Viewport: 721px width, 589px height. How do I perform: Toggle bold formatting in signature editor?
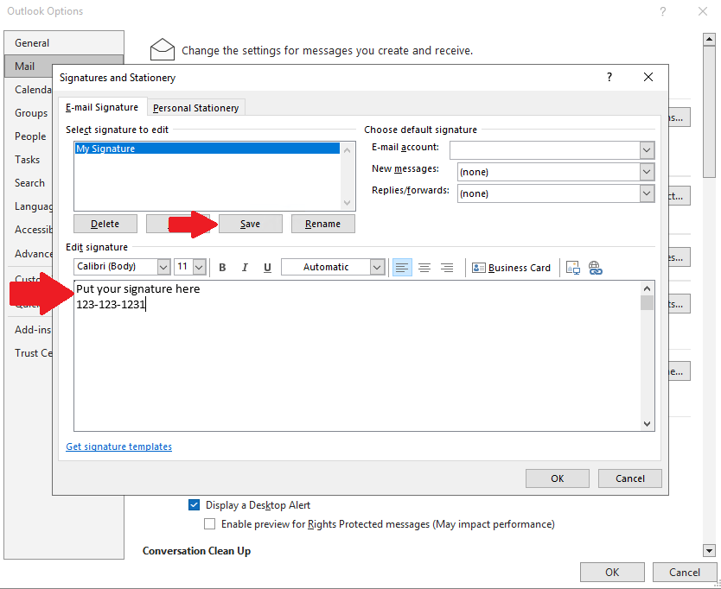tap(222, 268)
